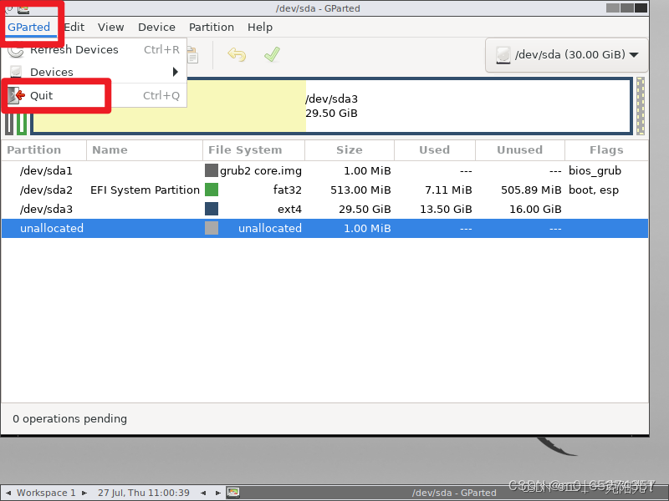Click the Refresh Devices circular arrow icon
The height and width of the screenshot is (501, 669).
[x=16, y=50]
